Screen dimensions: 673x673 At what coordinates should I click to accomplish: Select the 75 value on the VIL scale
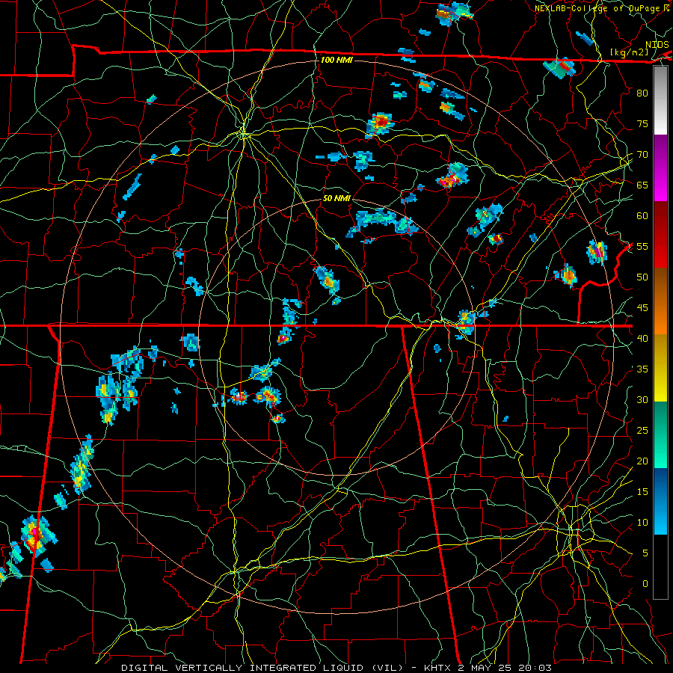[x=642, y=123]
